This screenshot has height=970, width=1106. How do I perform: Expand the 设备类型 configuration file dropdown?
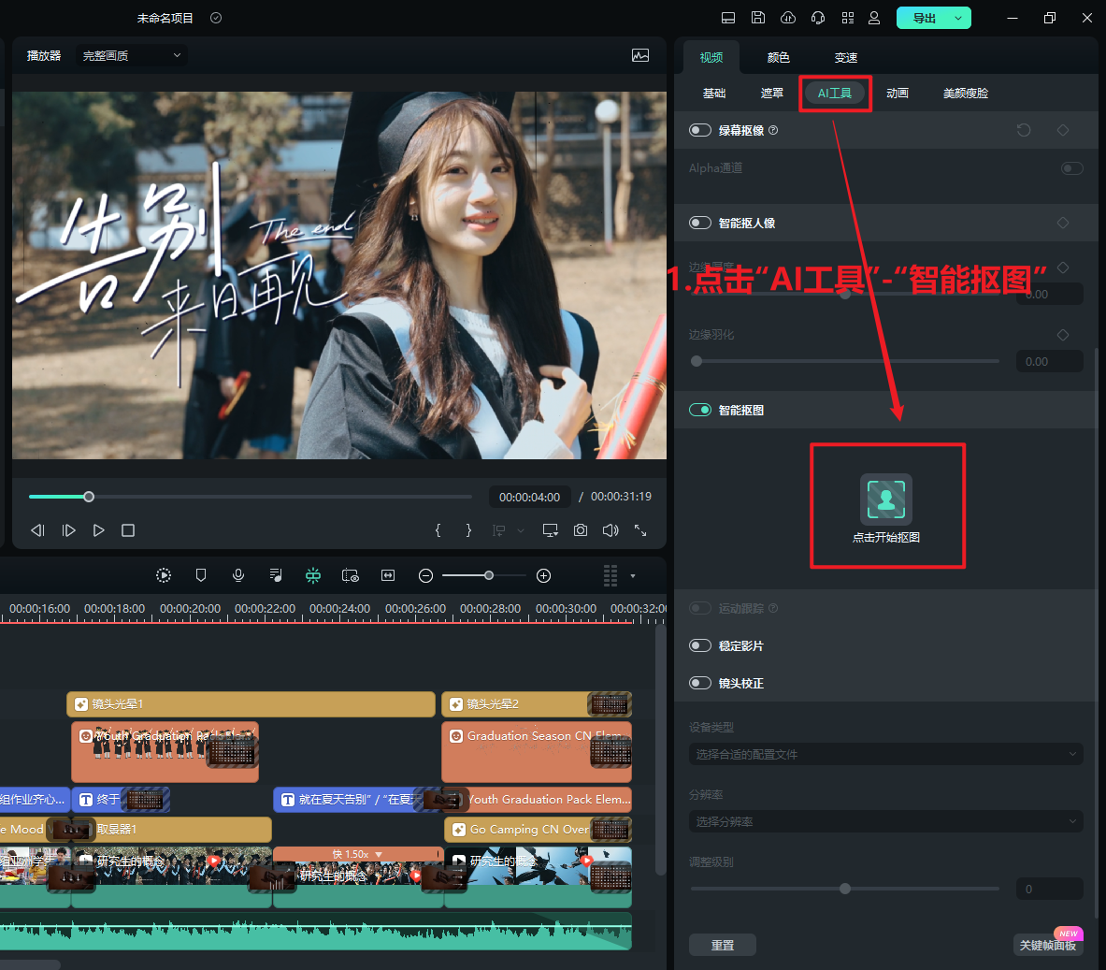(x=884, y=754)
